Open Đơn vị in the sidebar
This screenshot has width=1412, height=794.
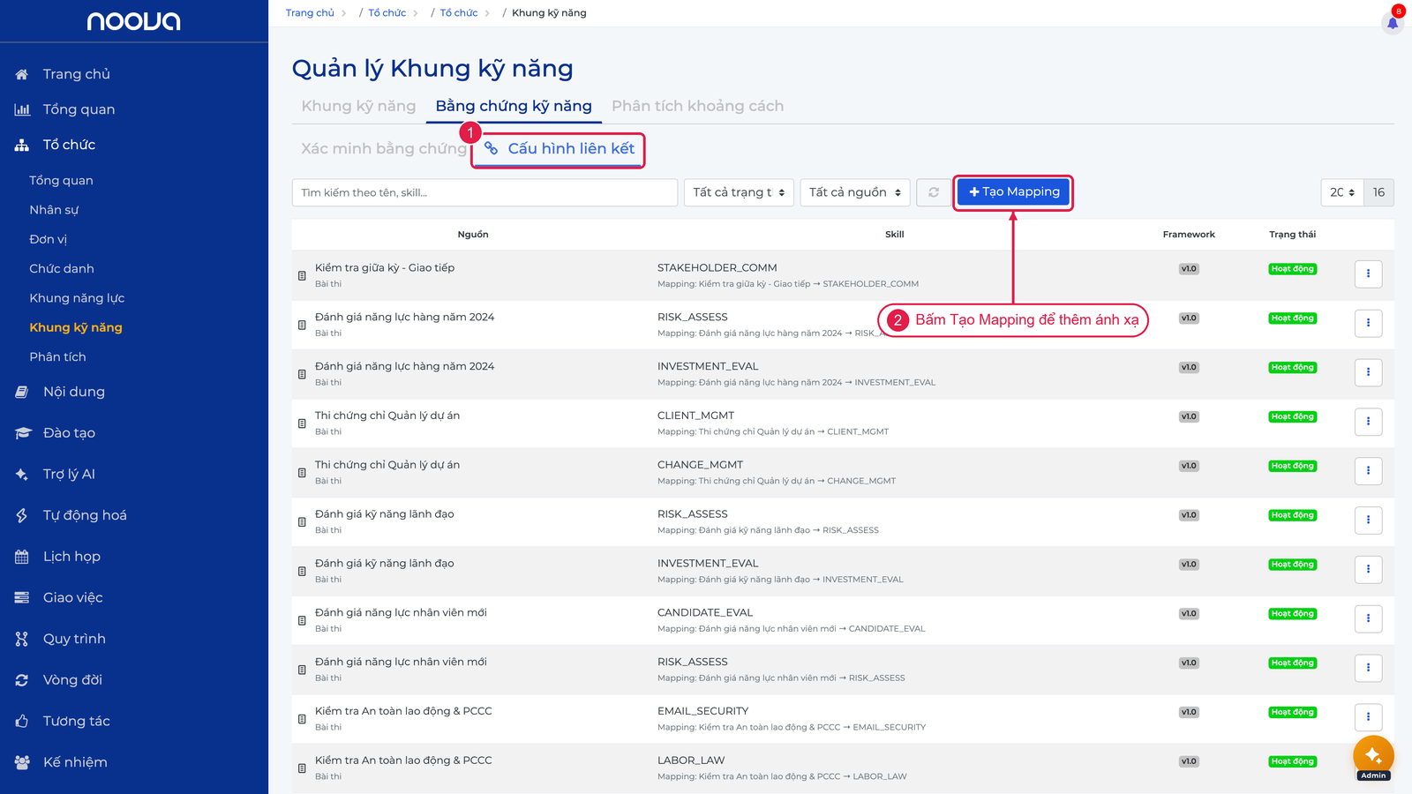point(48,239)
